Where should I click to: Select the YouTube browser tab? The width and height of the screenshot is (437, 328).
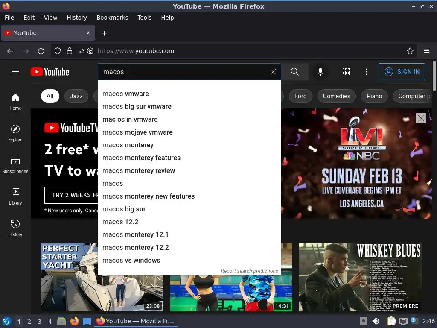tap(48, 33)
